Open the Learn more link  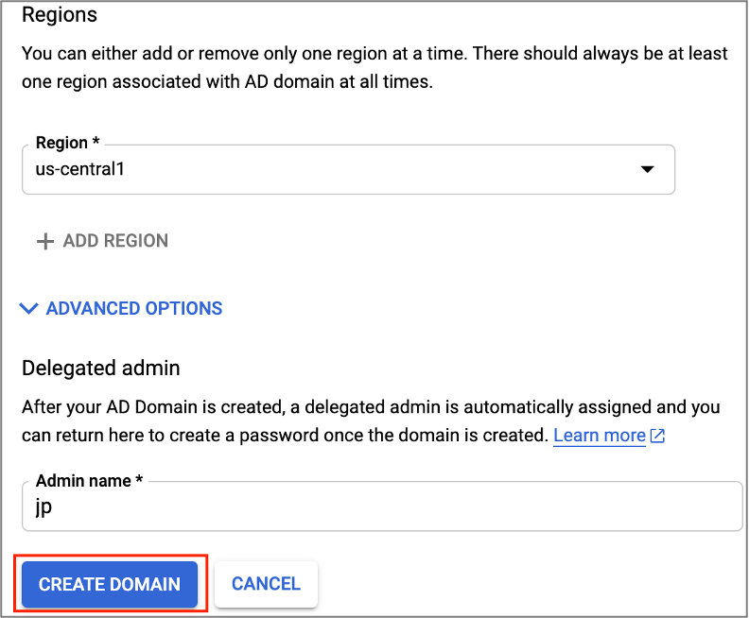pos(599,436)
